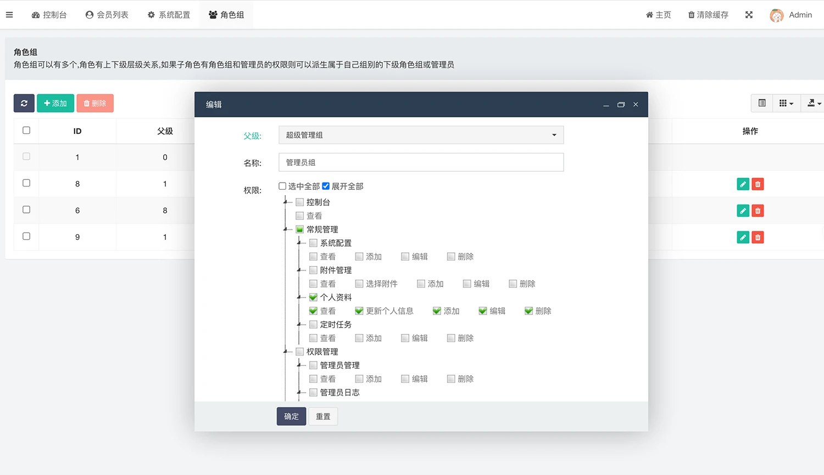Click the list view icon above the table

click(761, 103)
